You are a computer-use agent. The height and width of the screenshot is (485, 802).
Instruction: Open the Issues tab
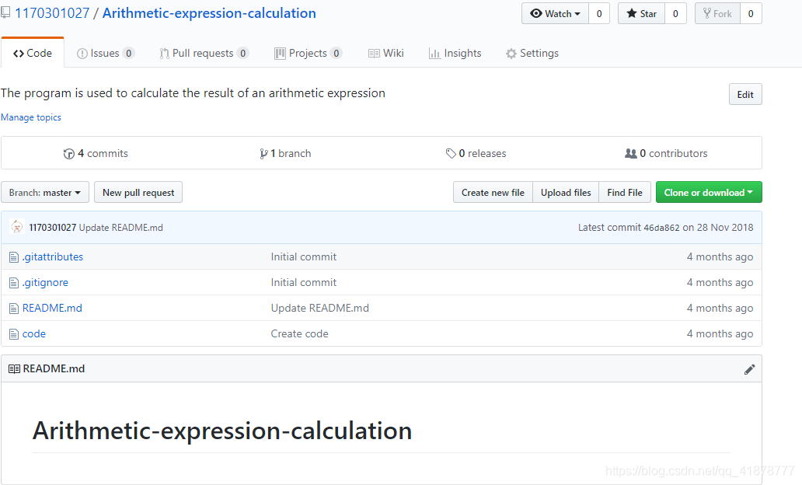click(106, 53)
